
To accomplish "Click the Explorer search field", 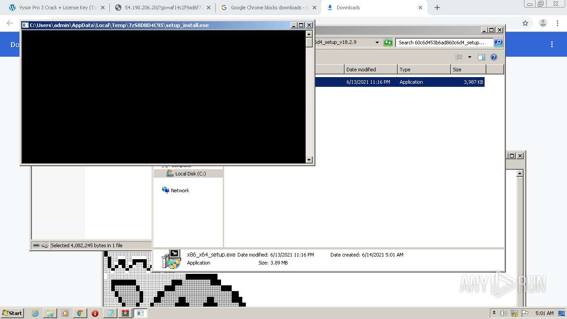I will [x=444, y=43].
